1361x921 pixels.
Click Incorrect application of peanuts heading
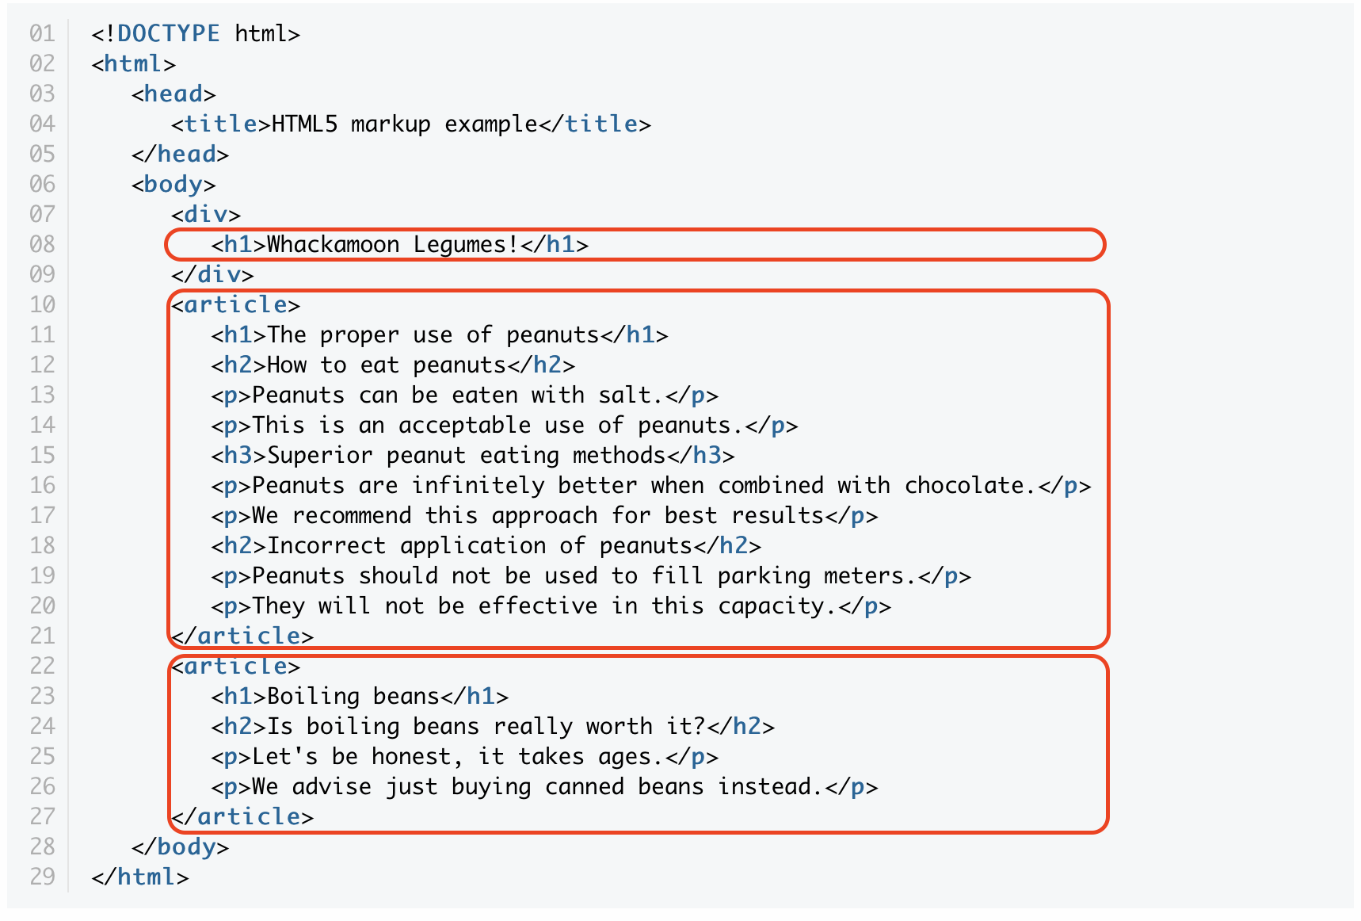pos(486,545)
